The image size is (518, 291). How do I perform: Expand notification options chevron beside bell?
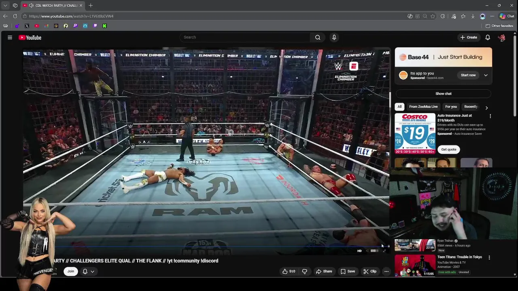click(x=92, y=271)
